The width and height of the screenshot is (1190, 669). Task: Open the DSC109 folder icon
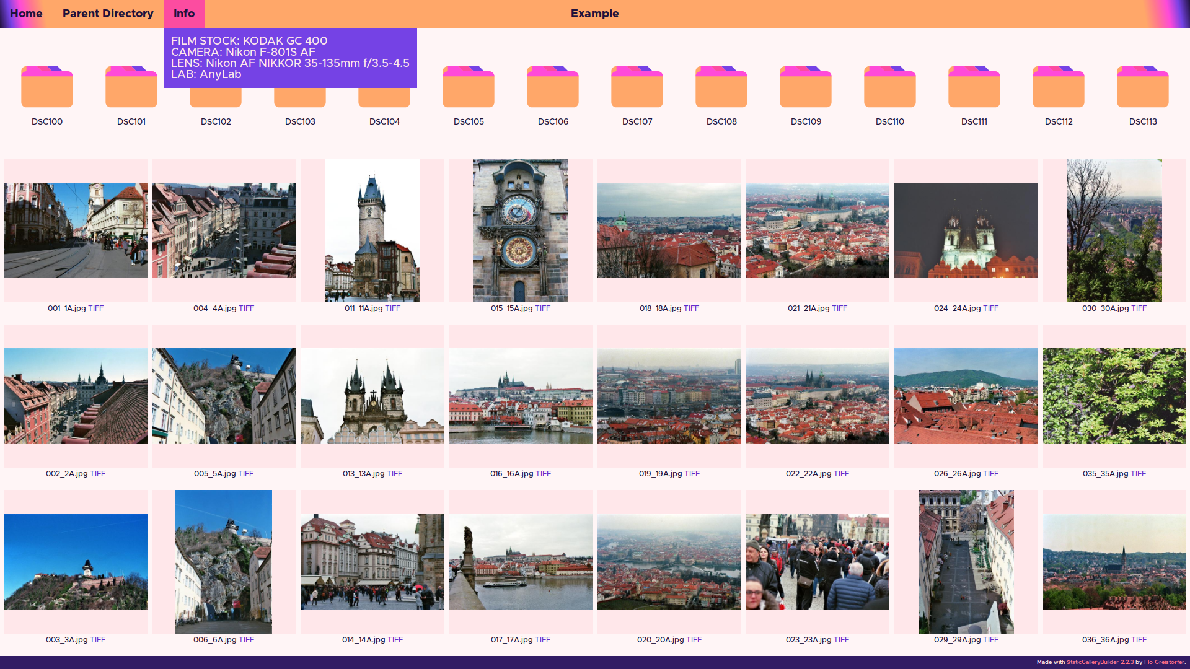pyautogui.click(x=806, y=87)
